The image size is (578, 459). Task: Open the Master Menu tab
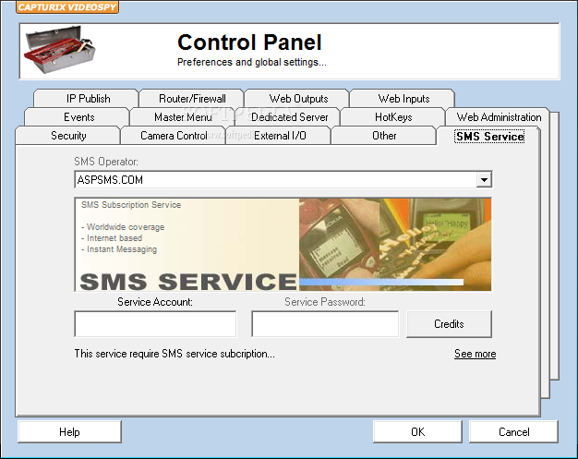coord(183,117)
